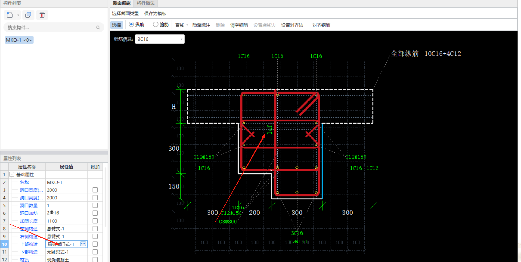The height and width of the screenshot is (262, 521).
Task: Click the 属性值 column header
Action: (x=66, y=167)
